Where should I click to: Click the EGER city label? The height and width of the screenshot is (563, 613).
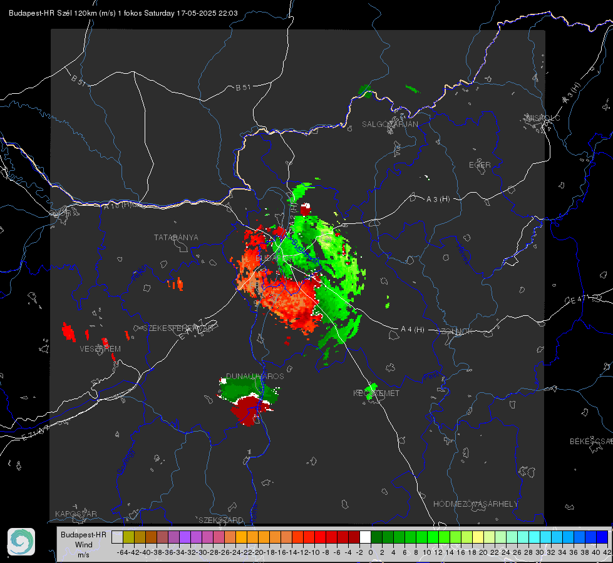coord(480,165)
